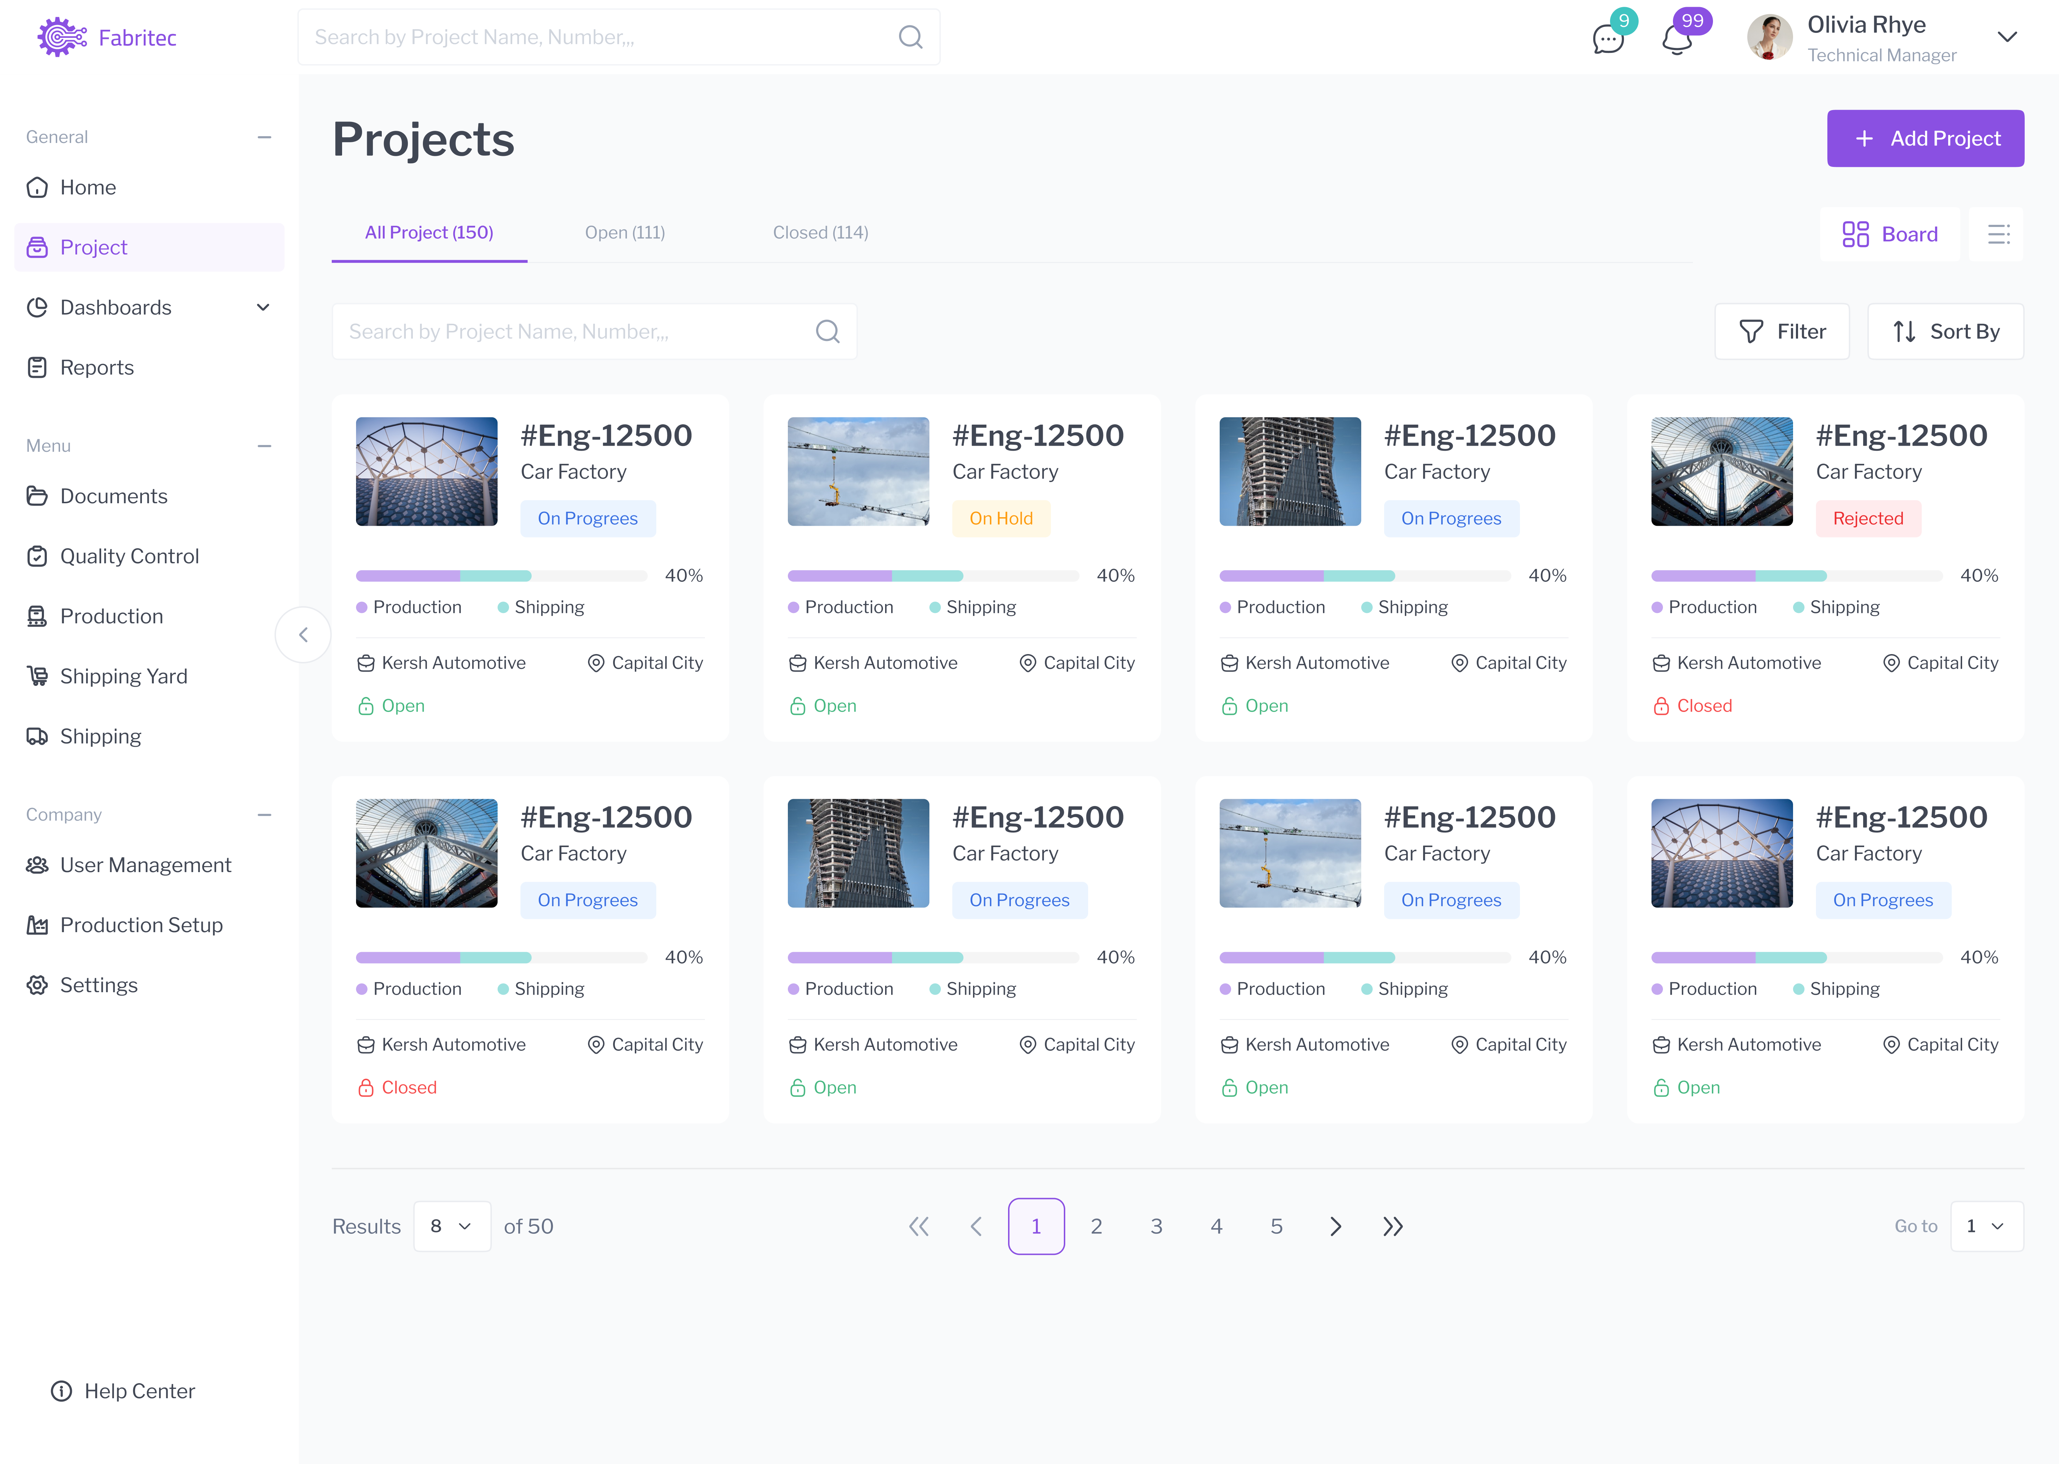The width and height of the screenshot is (2059, 1464).
Task: Click the top search magnifier icon
Action: (x=910, y=37)
